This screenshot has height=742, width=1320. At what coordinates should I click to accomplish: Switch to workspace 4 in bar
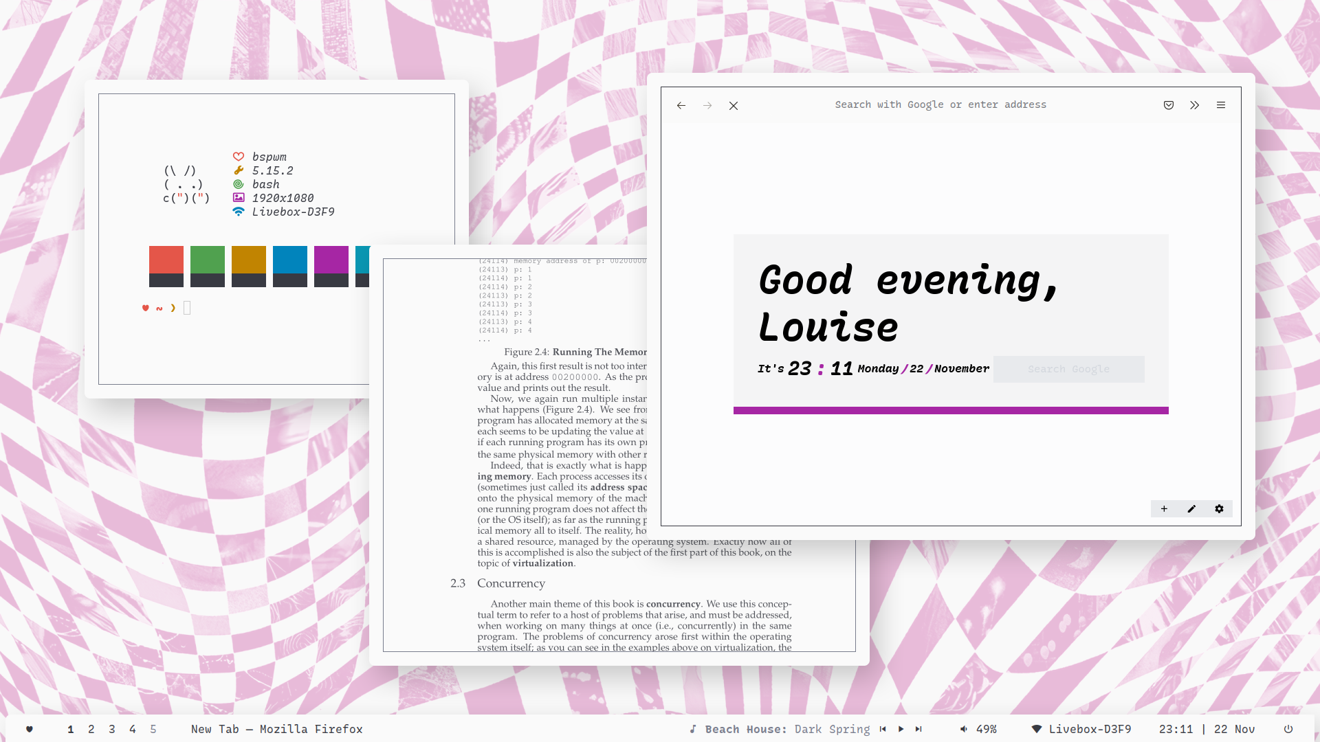133,729
